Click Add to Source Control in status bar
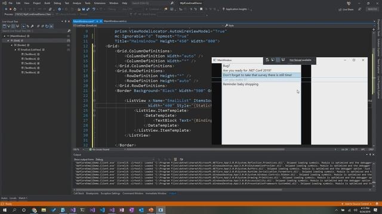Screen dimensions: 382x214 [x=357, y=204]
